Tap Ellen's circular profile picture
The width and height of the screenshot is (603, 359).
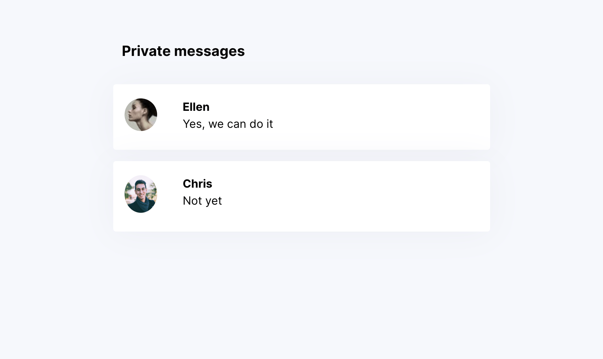pos(140,114)
